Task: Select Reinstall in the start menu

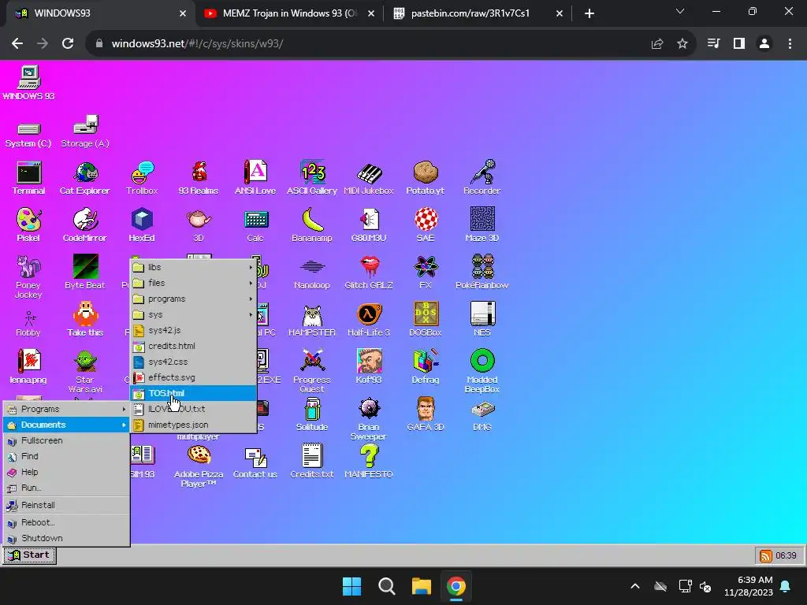Action: pos(66,505)
